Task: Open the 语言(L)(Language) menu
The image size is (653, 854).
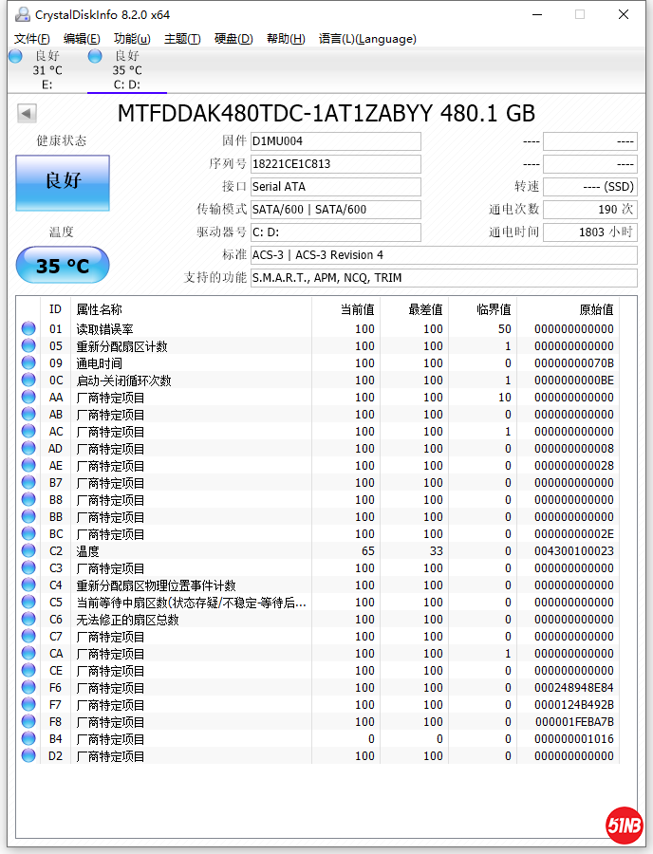Action: pyautogui.click(x=367, y=39)
